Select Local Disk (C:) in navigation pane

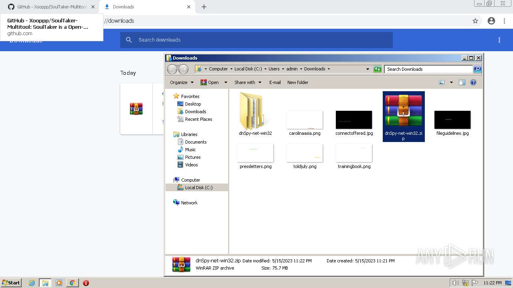point(198,188)
